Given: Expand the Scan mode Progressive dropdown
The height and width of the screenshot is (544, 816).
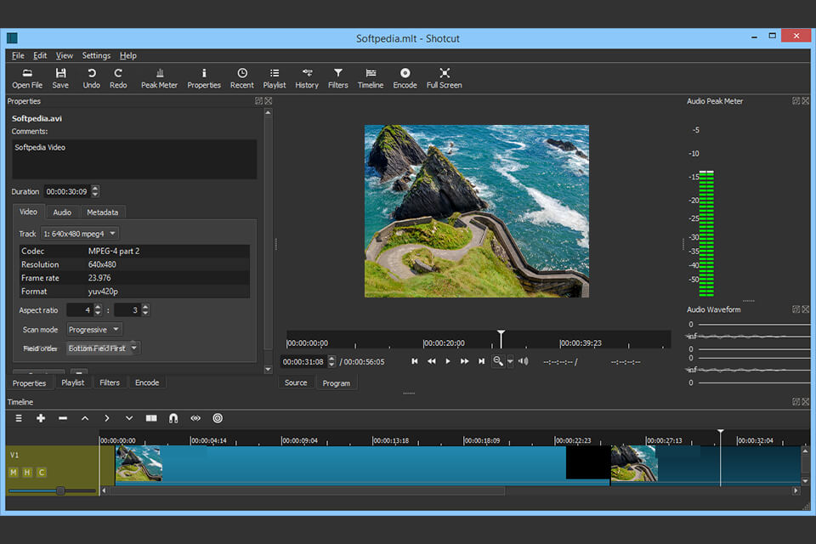Looking at the screenshot, I should [x=94, y=330].
